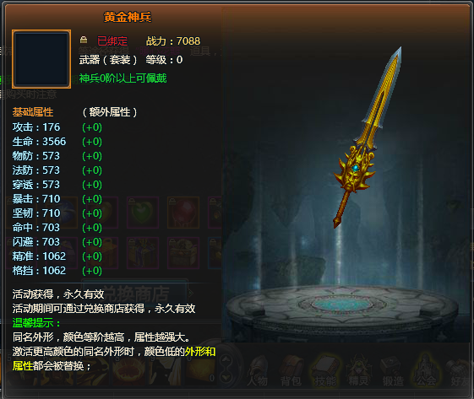This screenshot has width=474, height=399.
Task: Click the 人物 character icon in bottom bar
Action: click(258, 372)
